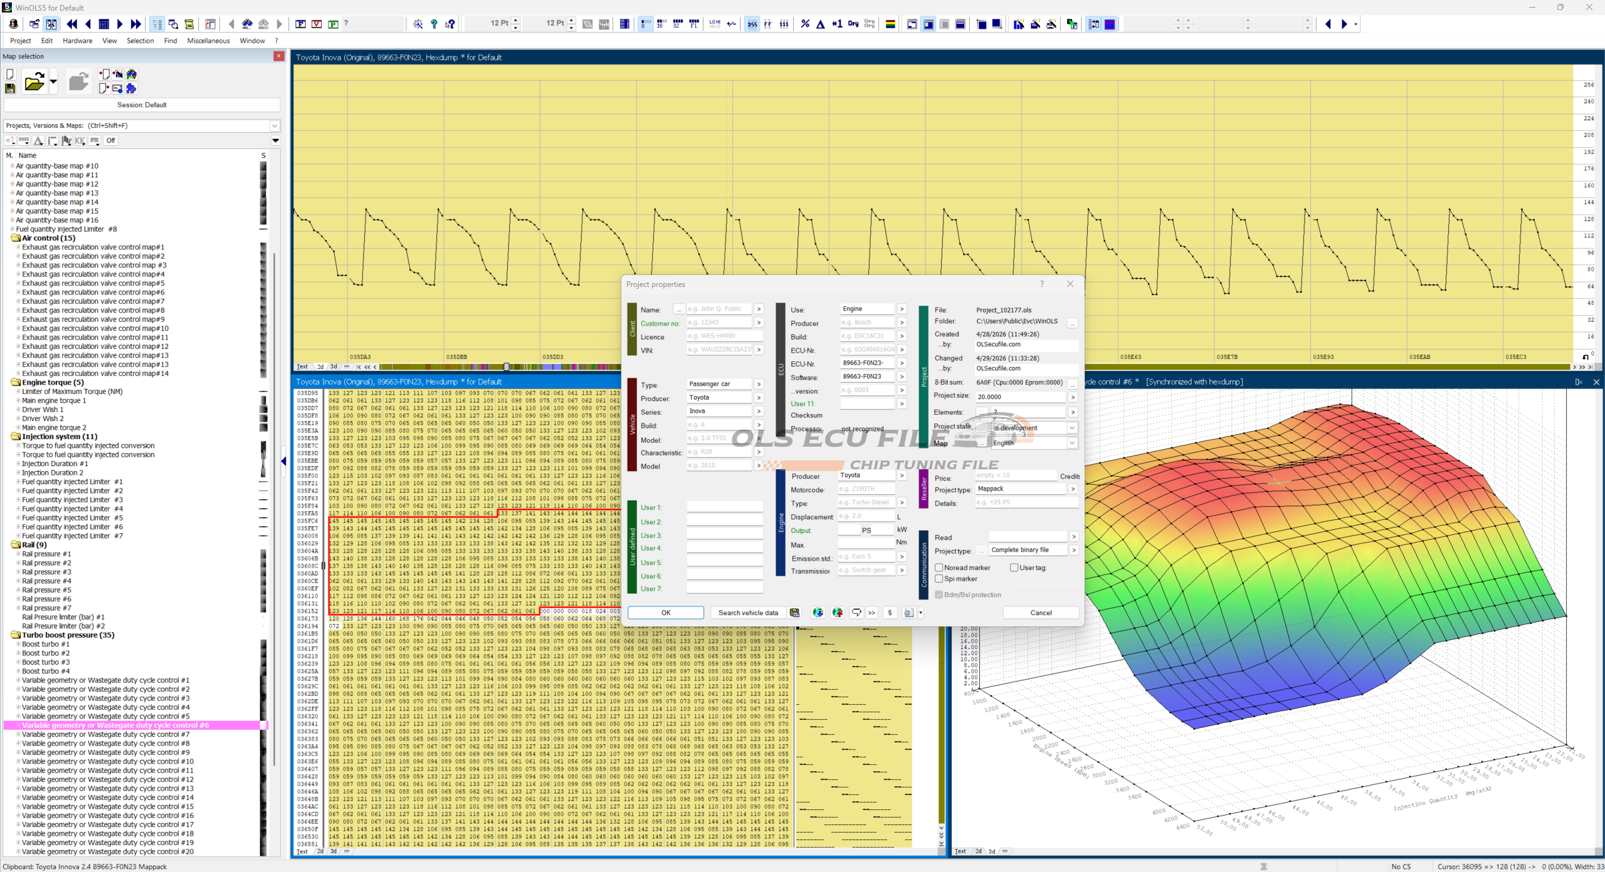1605x872 pixels.
Task: Open the Find menu
Action: (x=171, y=41)
